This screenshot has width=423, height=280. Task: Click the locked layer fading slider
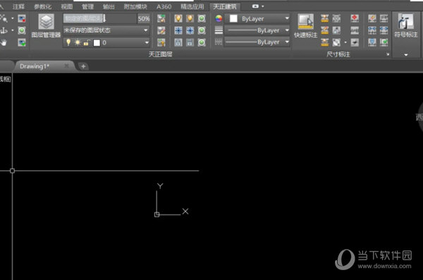click(x=100, y=18)
